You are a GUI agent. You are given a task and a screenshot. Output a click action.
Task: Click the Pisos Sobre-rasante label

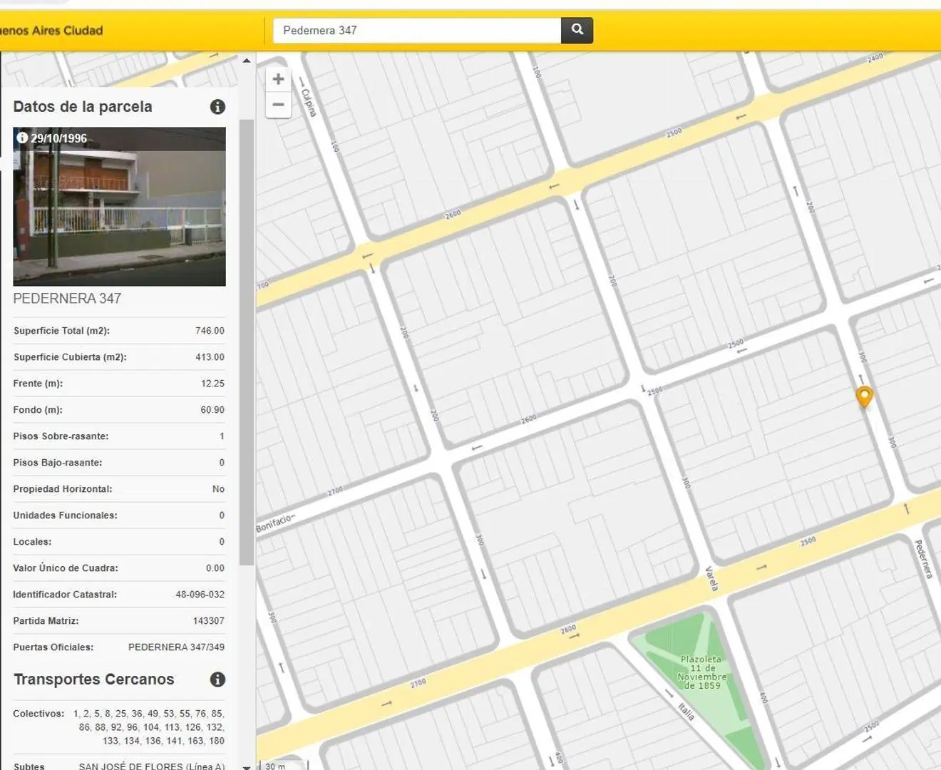tap(61, 436)
